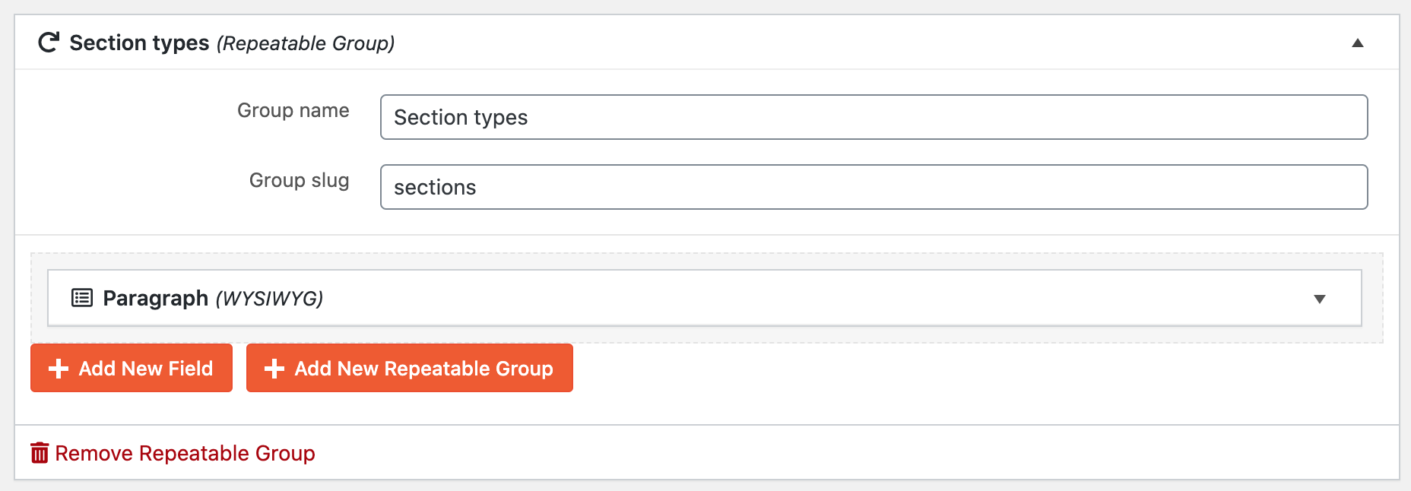Collapse the Section types group with the up arrow
Viewport: 1411px width, 491px height.
coord(1358,43)
